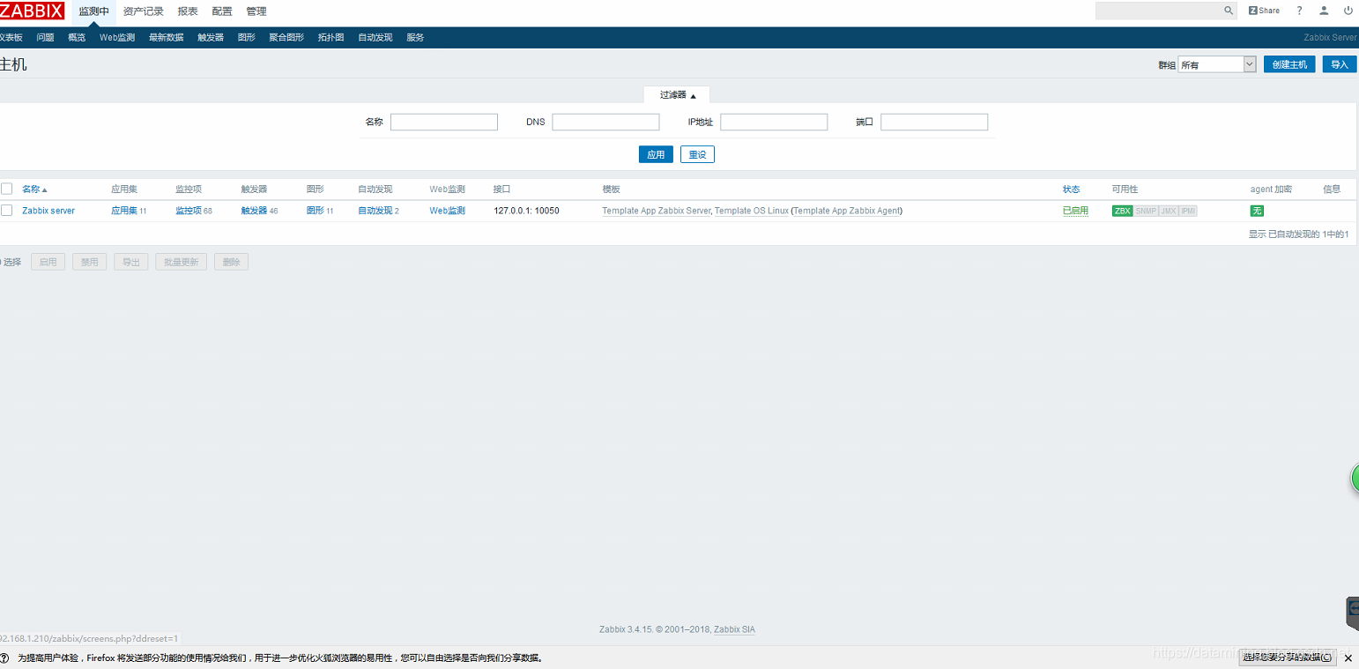
Task: Open 图形 link in Zabbix server row
Action: [x=316, y=211]
